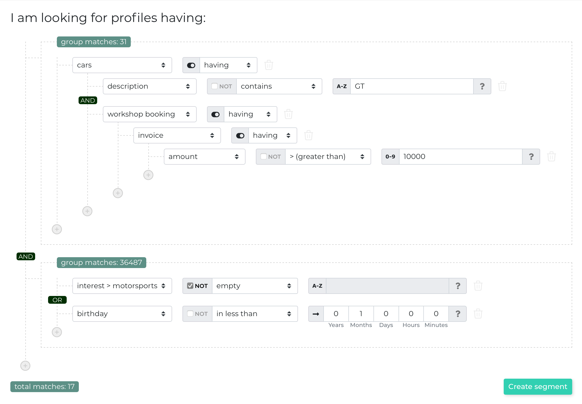Delete the birthday rule using the trash icon
The height and width of the screenshot is (404, 582).
478,314
